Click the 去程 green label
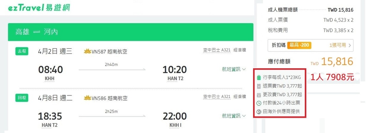Image resolution: width=366 pixels, height=133 pixels. pos(22,51)
